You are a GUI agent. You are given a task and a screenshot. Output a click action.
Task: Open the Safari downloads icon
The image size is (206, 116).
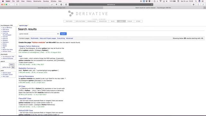point(193,5)
